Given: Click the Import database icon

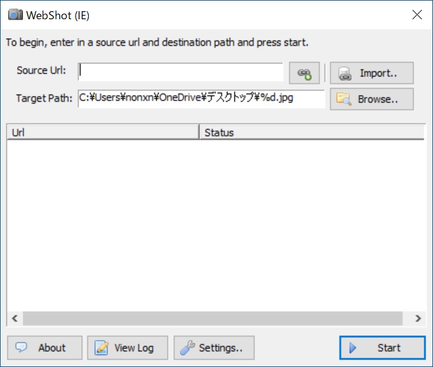Looking at the screenshot, I should (x=345, y=73).
